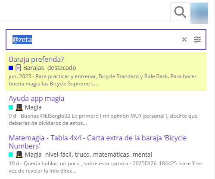
Task: Select the Barajas category label
Action: (x=34, y=68)
